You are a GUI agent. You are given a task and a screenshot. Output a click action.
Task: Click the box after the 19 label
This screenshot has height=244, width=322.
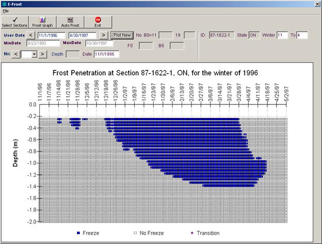click(189, 35)
